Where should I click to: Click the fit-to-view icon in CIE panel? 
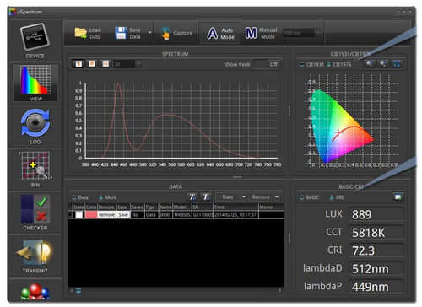point(397,64)
